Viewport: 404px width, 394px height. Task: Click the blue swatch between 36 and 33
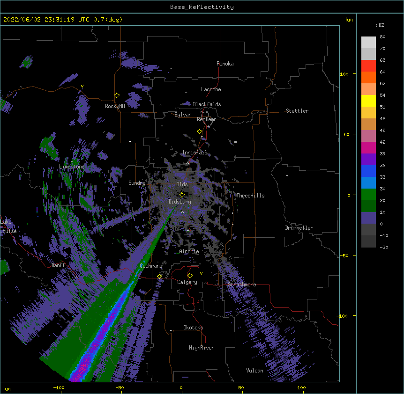point(368,171)
